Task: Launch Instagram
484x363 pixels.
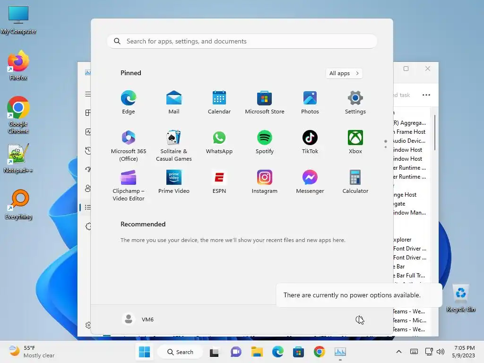Action: point(265,182)
